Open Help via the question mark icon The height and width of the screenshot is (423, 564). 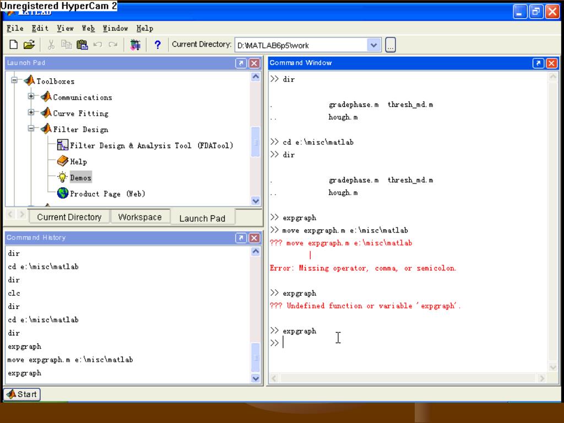coord(157,45)
